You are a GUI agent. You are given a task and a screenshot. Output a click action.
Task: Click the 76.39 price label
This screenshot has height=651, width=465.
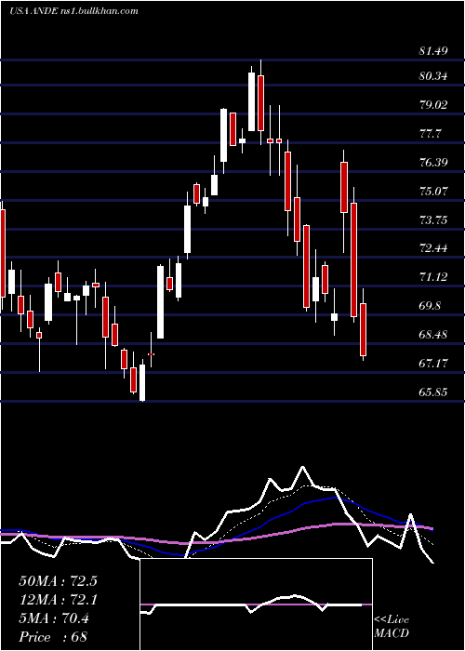pos(433,163)
